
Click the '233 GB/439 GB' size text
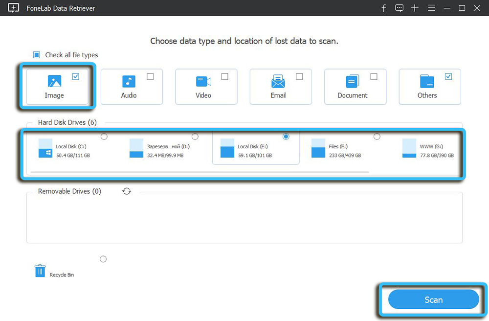tap(345, 155)
